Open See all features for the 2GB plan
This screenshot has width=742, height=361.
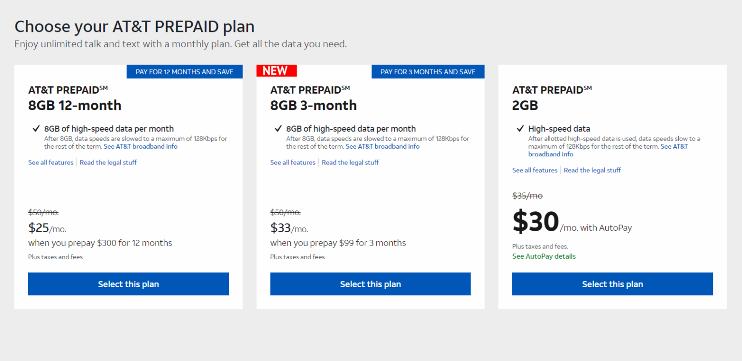coord(535,170)
